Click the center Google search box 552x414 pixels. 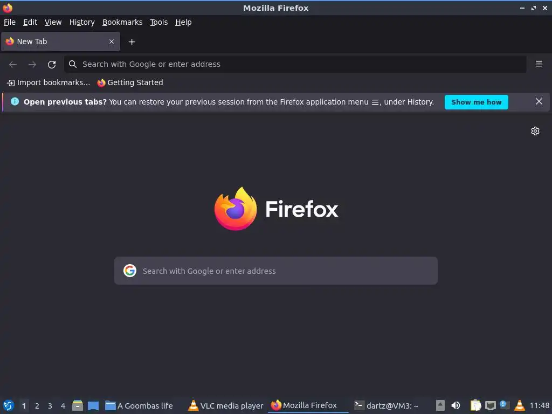[275, 271]
